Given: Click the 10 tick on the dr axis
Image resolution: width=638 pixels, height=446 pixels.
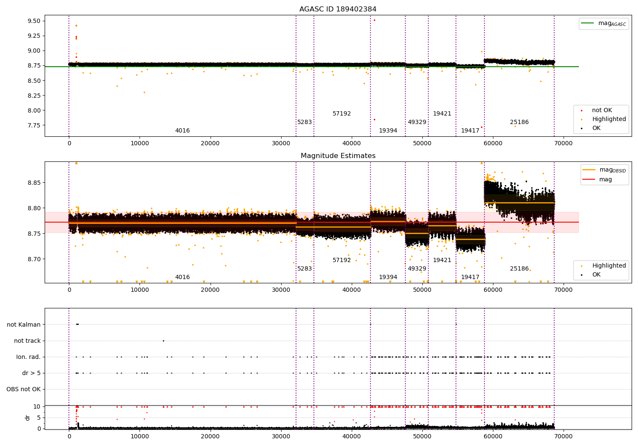Looking at the screenshot, I should coord(37,407).
